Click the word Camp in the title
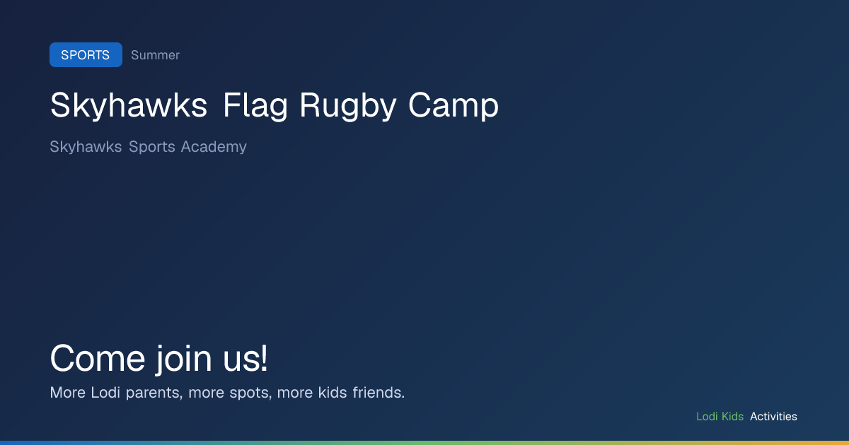The image size is (849, 445). [x=454, y=107]
